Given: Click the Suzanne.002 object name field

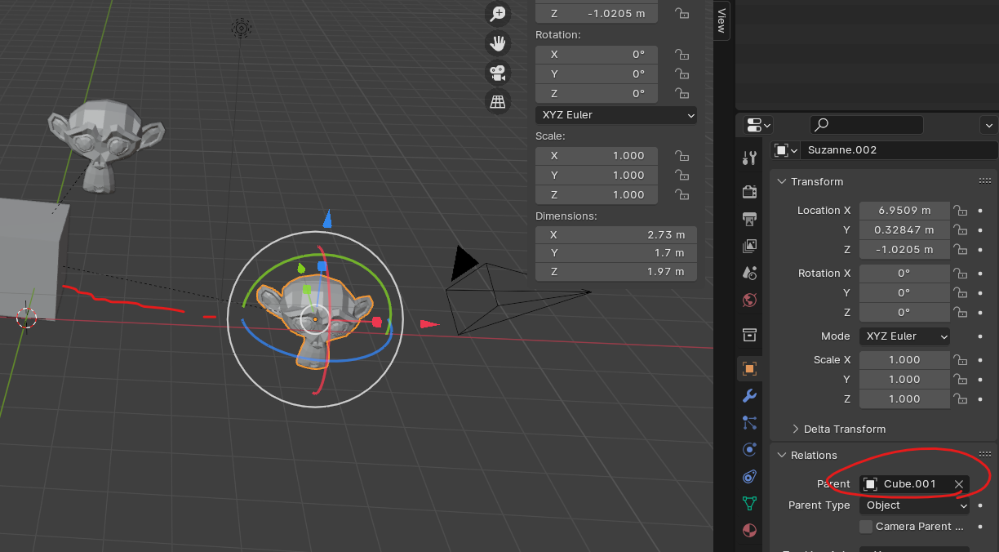Looking at the screenshot, I should tap(899, 150).
